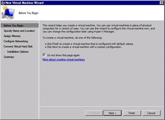Jump to the Summary step
The image size is (165, 120).
tap(9, 57)
